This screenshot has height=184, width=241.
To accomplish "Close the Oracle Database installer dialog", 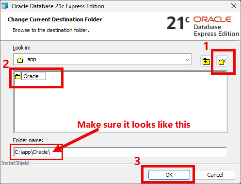I will coord(234,6).
